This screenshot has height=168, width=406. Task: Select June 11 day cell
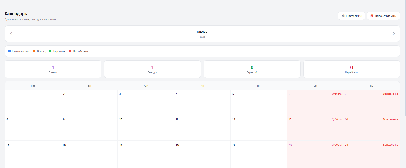(202, 128)
